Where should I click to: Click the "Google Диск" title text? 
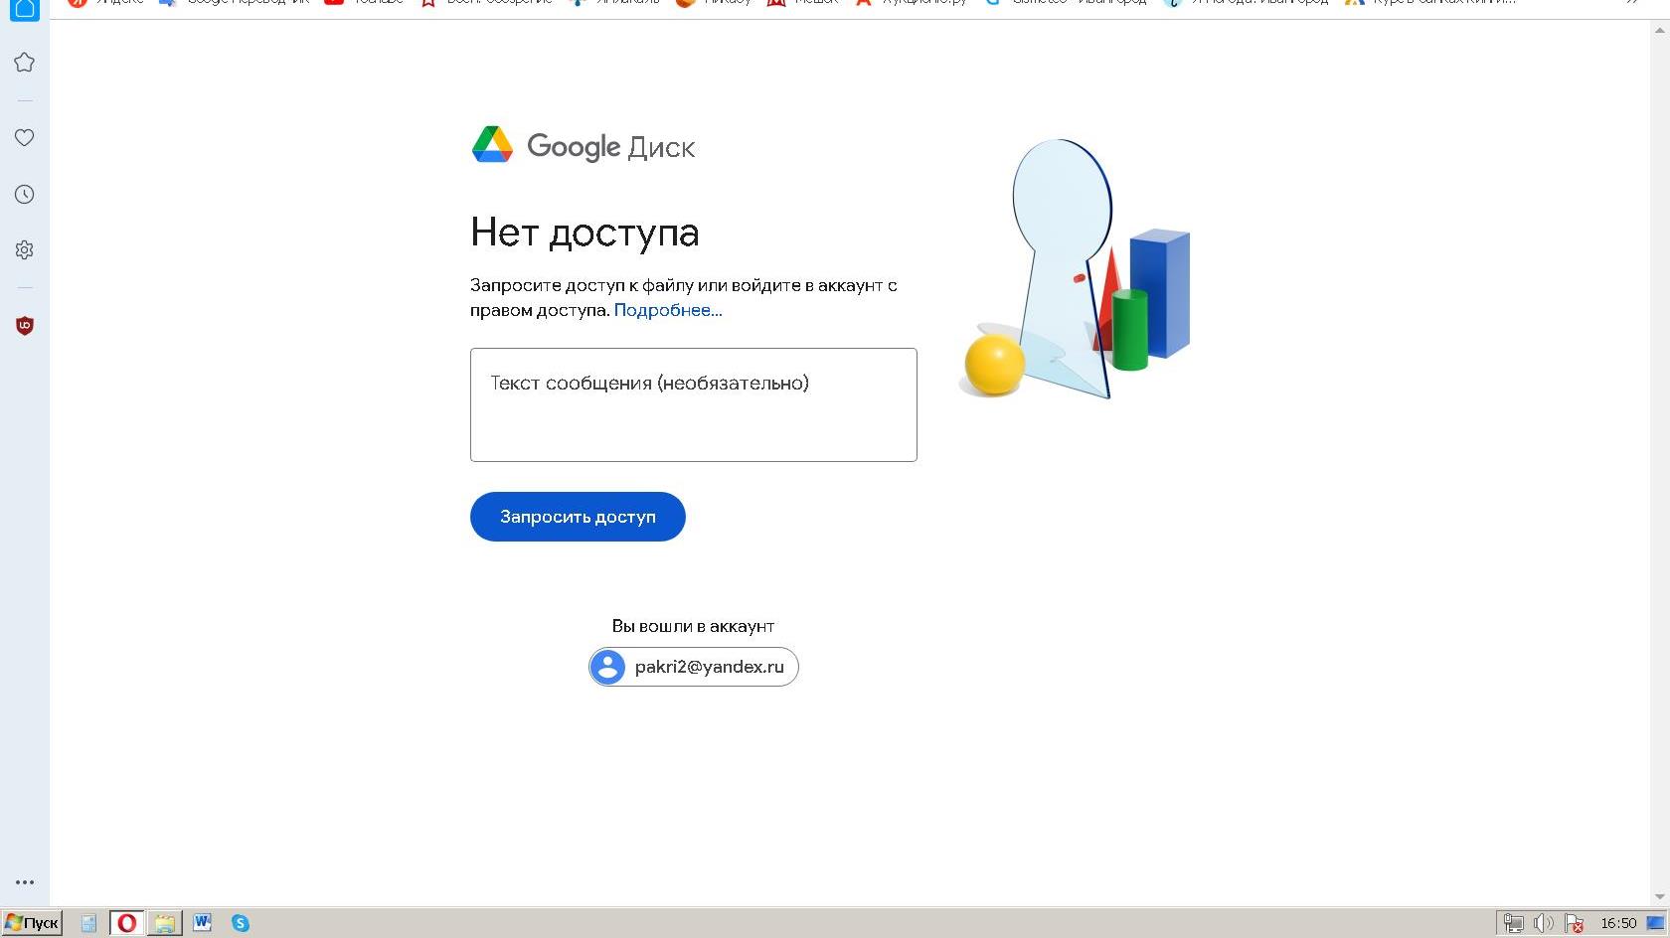point(610,147)
